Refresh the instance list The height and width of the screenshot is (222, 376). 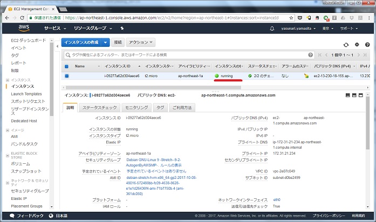(x=346, y=45)
